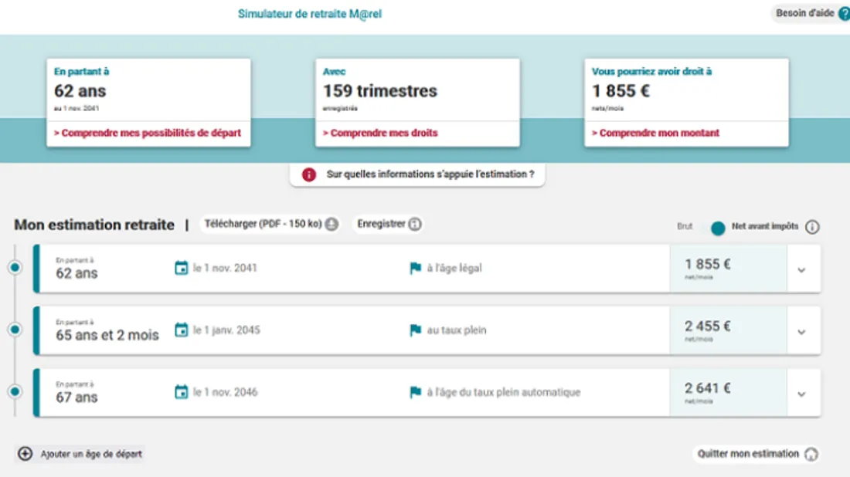Open Comprendre mes droits
Image resolution: width=850 pixels, height=477 pixels.
coord(381,133)
